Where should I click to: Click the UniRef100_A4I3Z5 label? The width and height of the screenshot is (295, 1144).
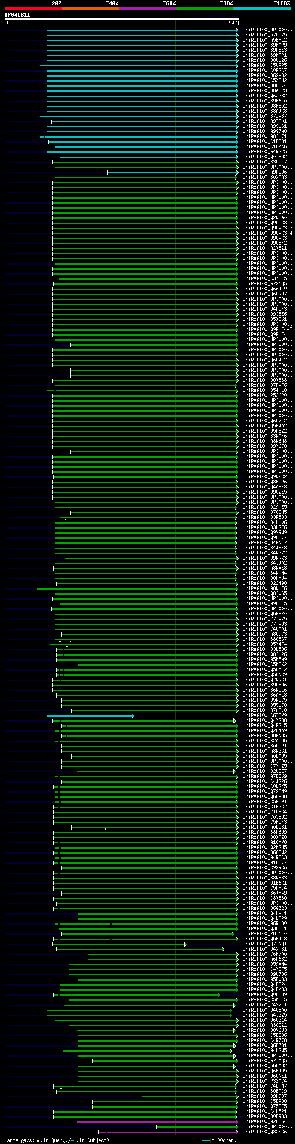tap(265, 1015)
